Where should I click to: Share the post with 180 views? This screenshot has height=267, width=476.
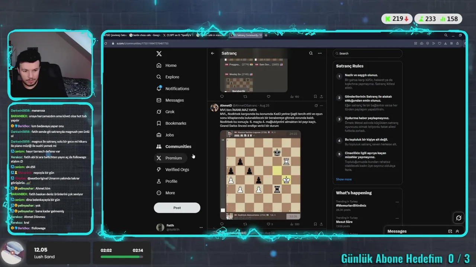[321, 96]
